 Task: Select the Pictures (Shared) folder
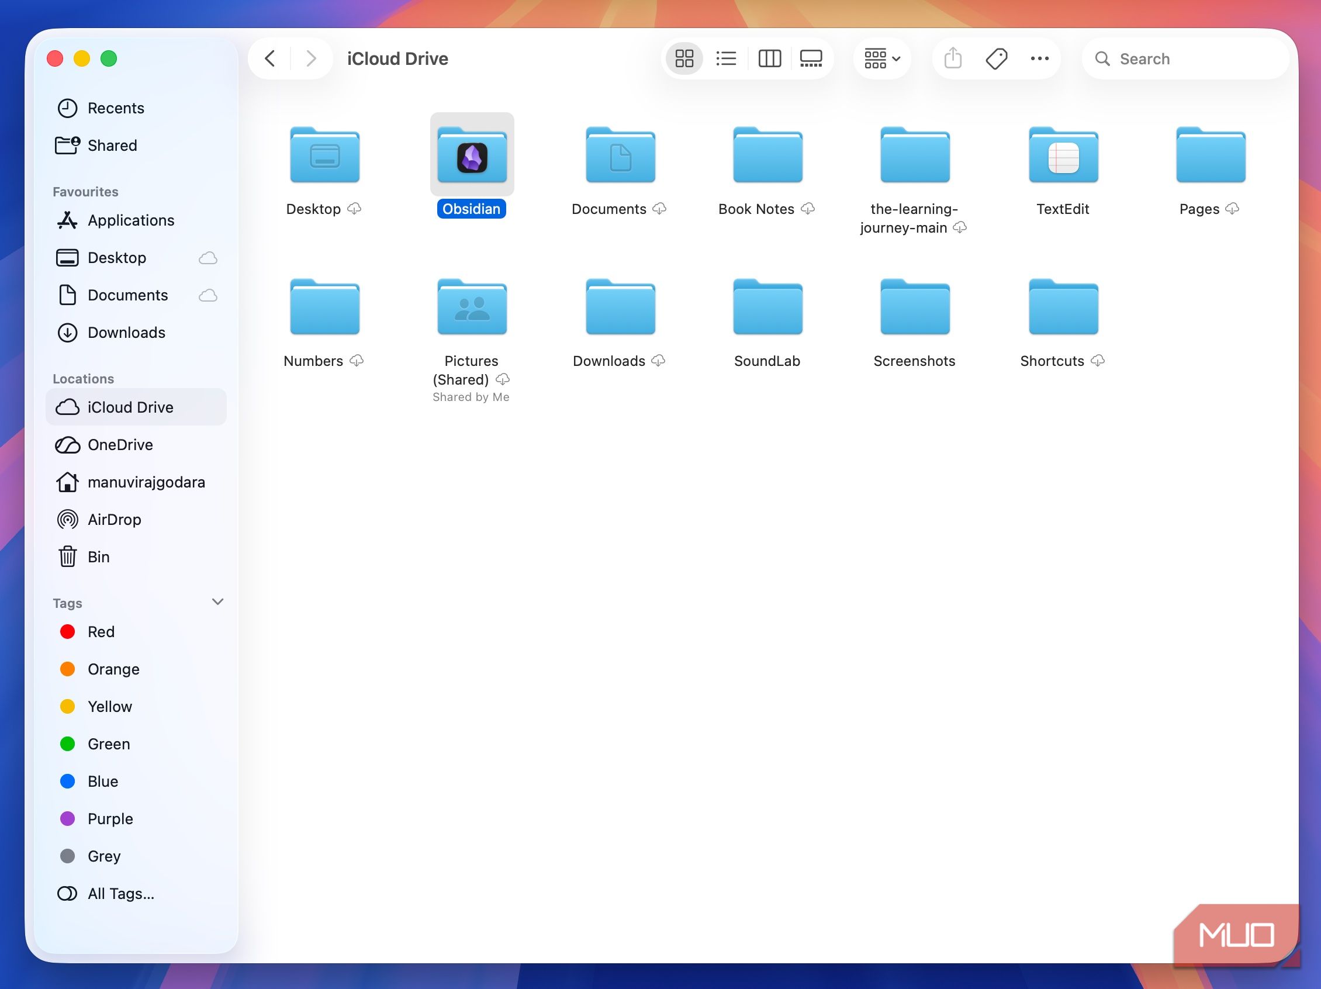point(472,307)
